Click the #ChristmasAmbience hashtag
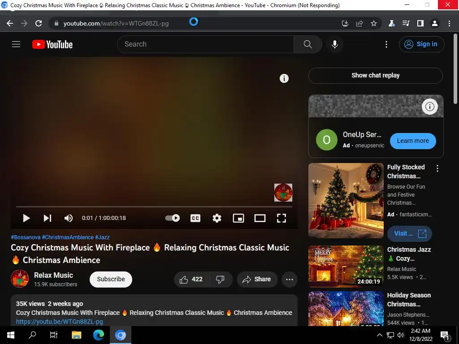This screenshot has height=344, width=459. point(68,237)
